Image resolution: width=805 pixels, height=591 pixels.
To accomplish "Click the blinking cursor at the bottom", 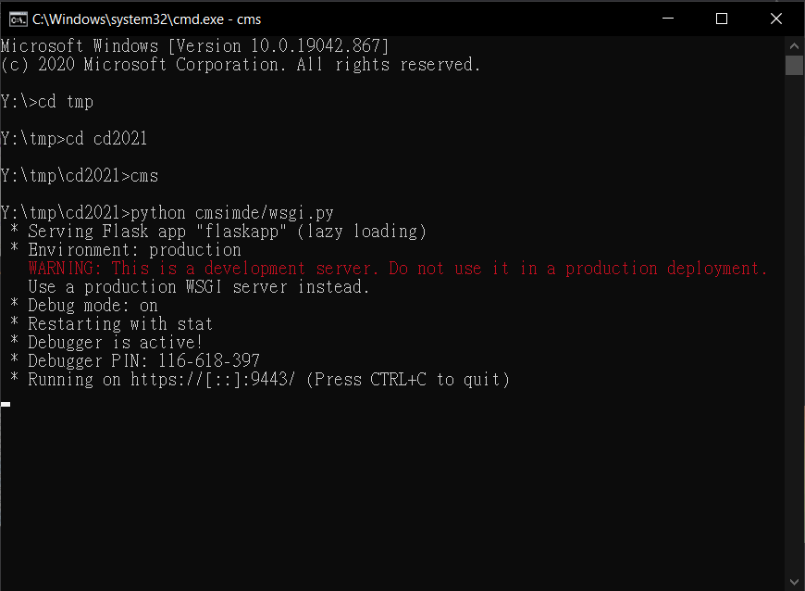I will coord(6,405).
